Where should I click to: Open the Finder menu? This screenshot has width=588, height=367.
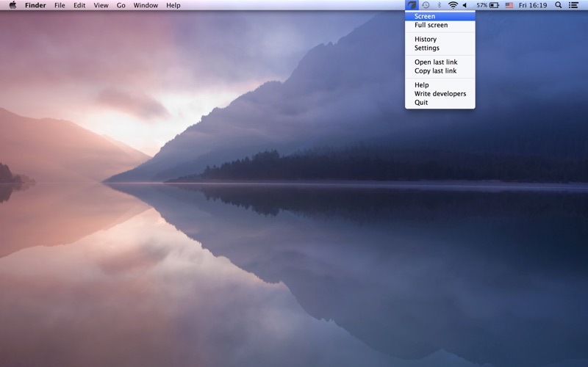pos(35,5)
